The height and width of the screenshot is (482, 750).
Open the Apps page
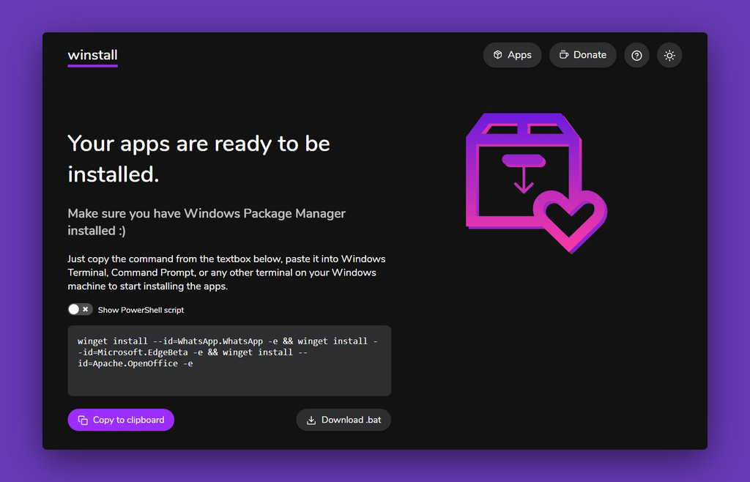(x=512, y=54)
